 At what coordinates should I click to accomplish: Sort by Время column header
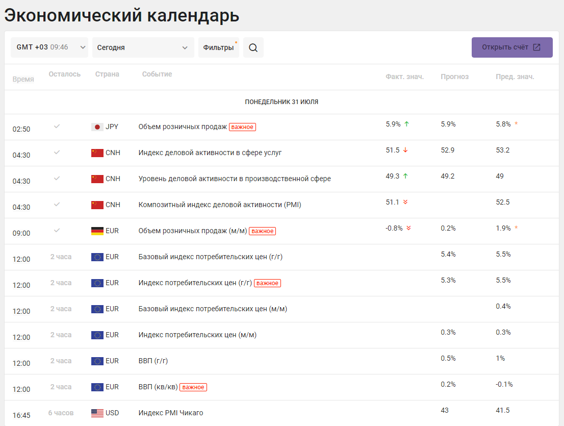point(23,79)
